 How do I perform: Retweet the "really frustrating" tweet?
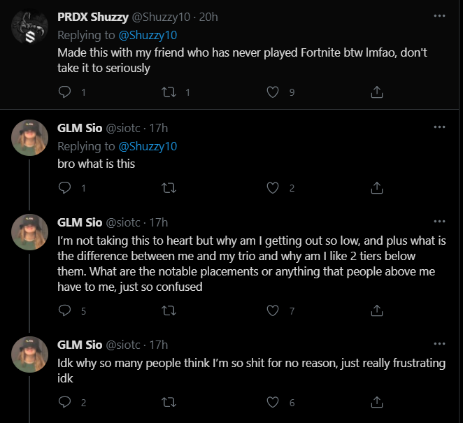(168, 402)
